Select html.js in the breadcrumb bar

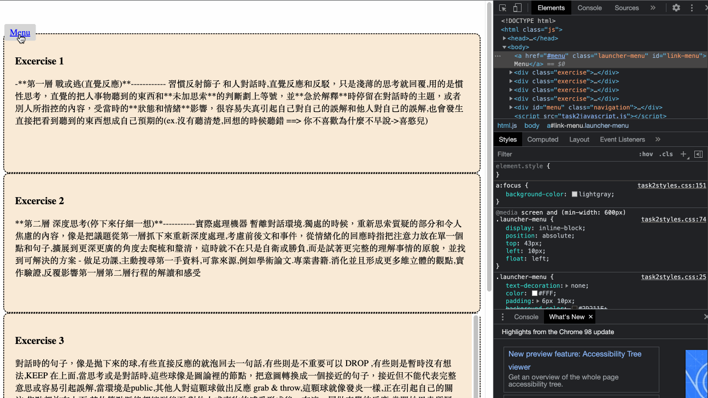point(507,126)
